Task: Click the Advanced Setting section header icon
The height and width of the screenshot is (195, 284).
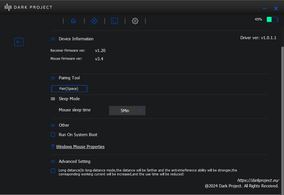Action: click(x=53, y=162)
